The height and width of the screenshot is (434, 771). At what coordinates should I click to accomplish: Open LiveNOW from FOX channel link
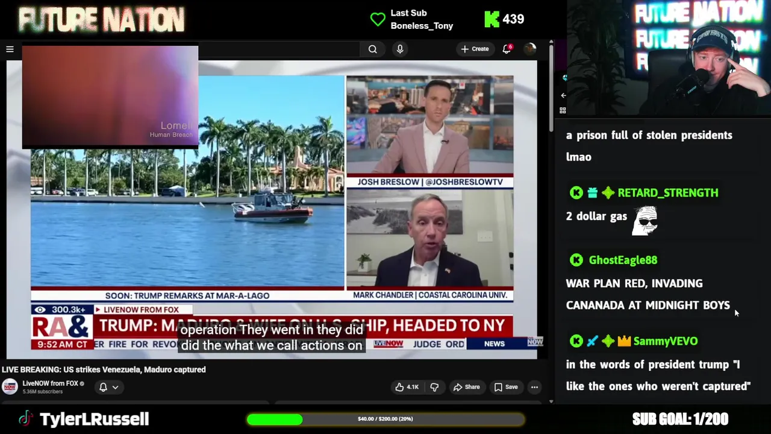pos(51,383)
